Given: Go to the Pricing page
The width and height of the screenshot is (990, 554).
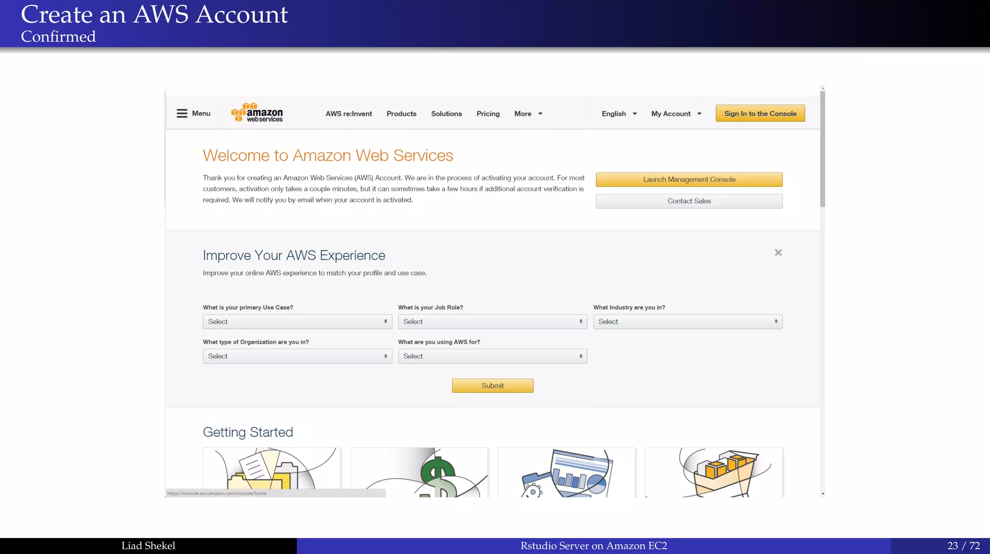Looking at the screenshot, I should click(x=488, y=114).
